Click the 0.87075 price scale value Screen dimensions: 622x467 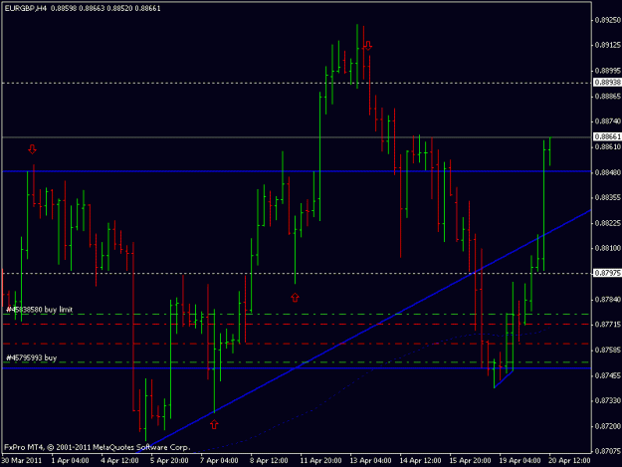(x=608, y=451)
